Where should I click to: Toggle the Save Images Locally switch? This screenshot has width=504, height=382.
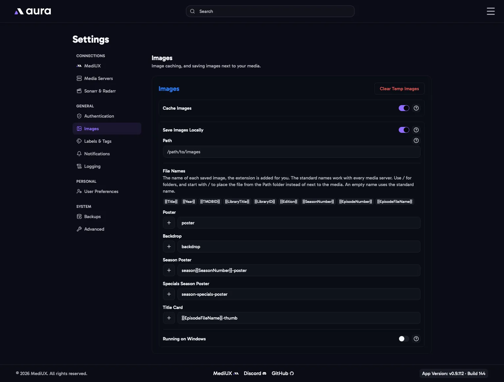point(404,130)
